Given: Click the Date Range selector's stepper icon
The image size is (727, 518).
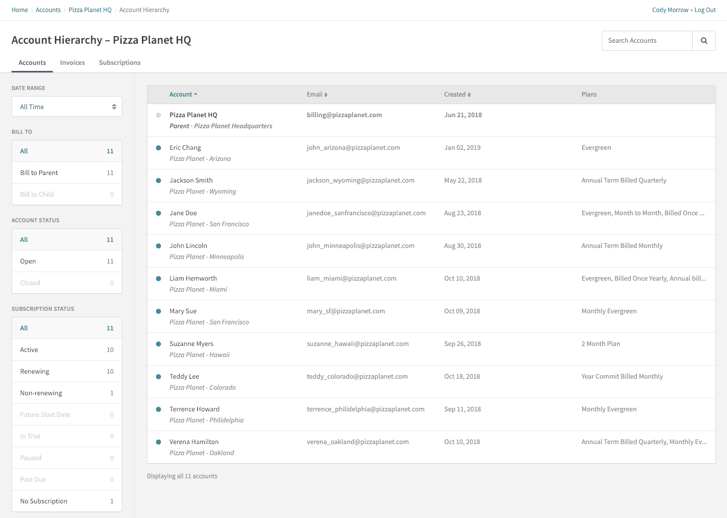Looking at the screenshot, I should pos(115,106).
